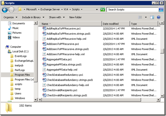This screenshot has height=116, width=166.
Task: Expand the dropdown arrow after Scripts breadcrumb
Action: [x=82, y=10]
